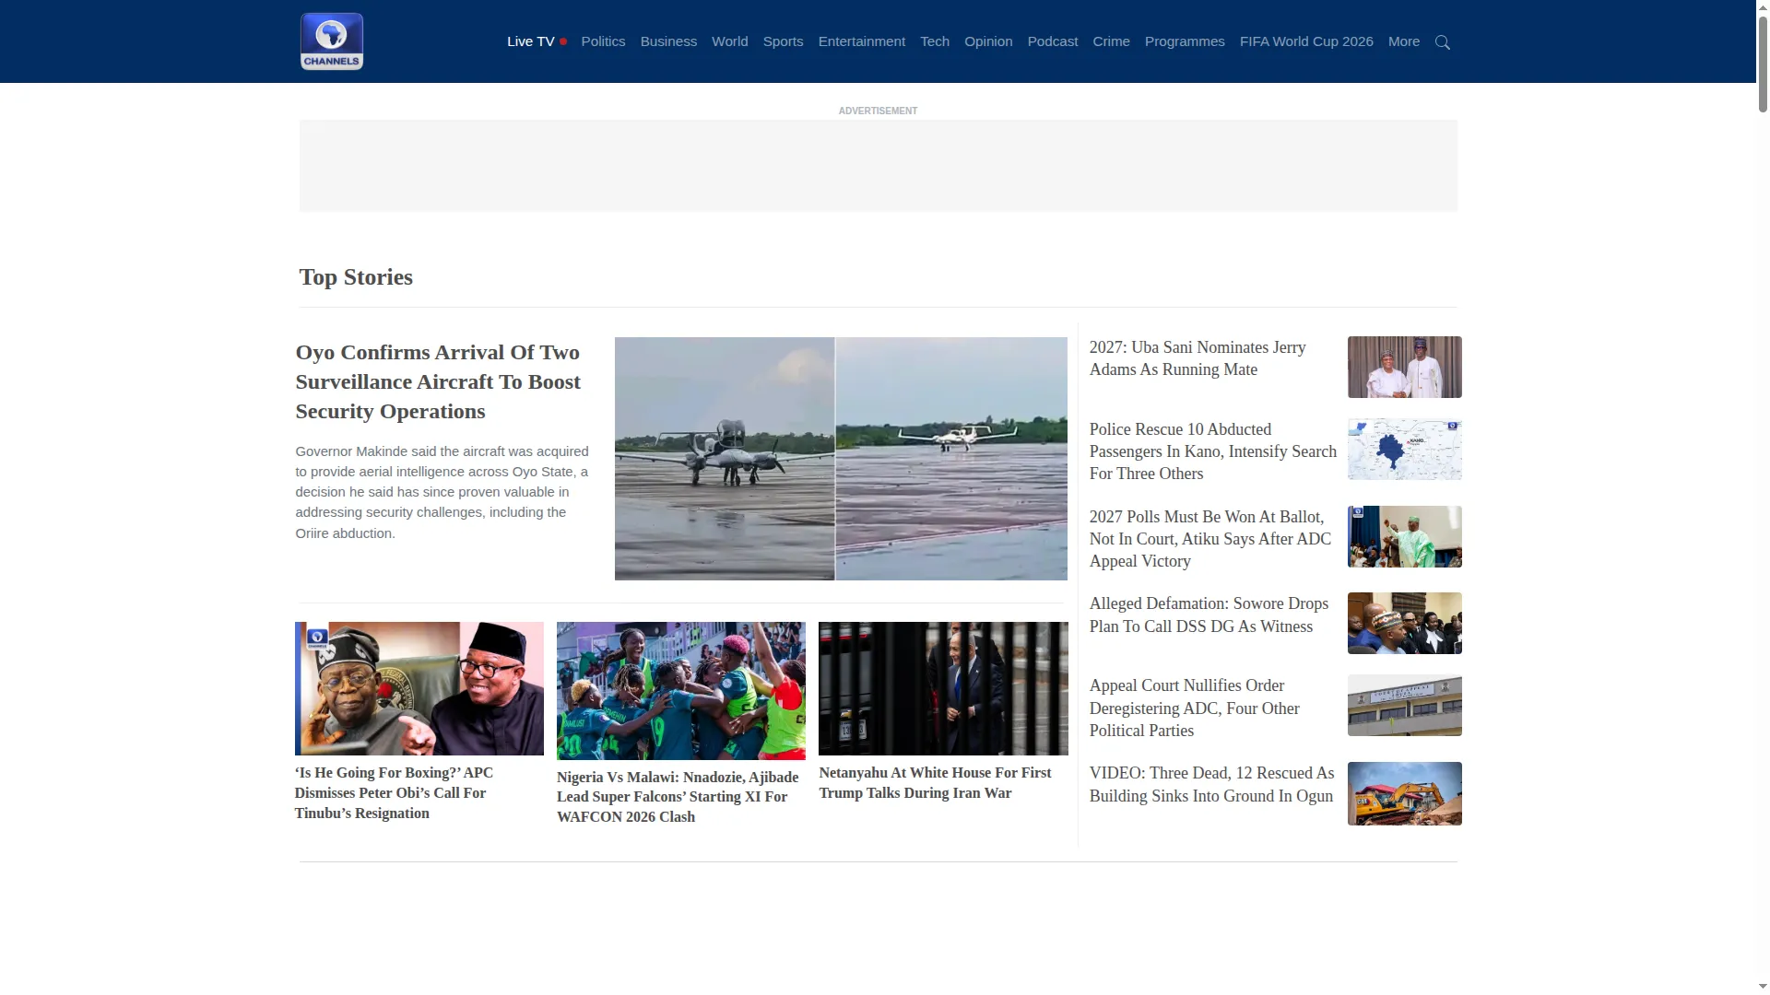
Task: Expand the More menu
Action: pos(1403,41)
